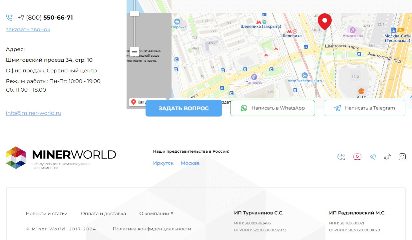Click Написать в Telegram button

tap(364, 108)
